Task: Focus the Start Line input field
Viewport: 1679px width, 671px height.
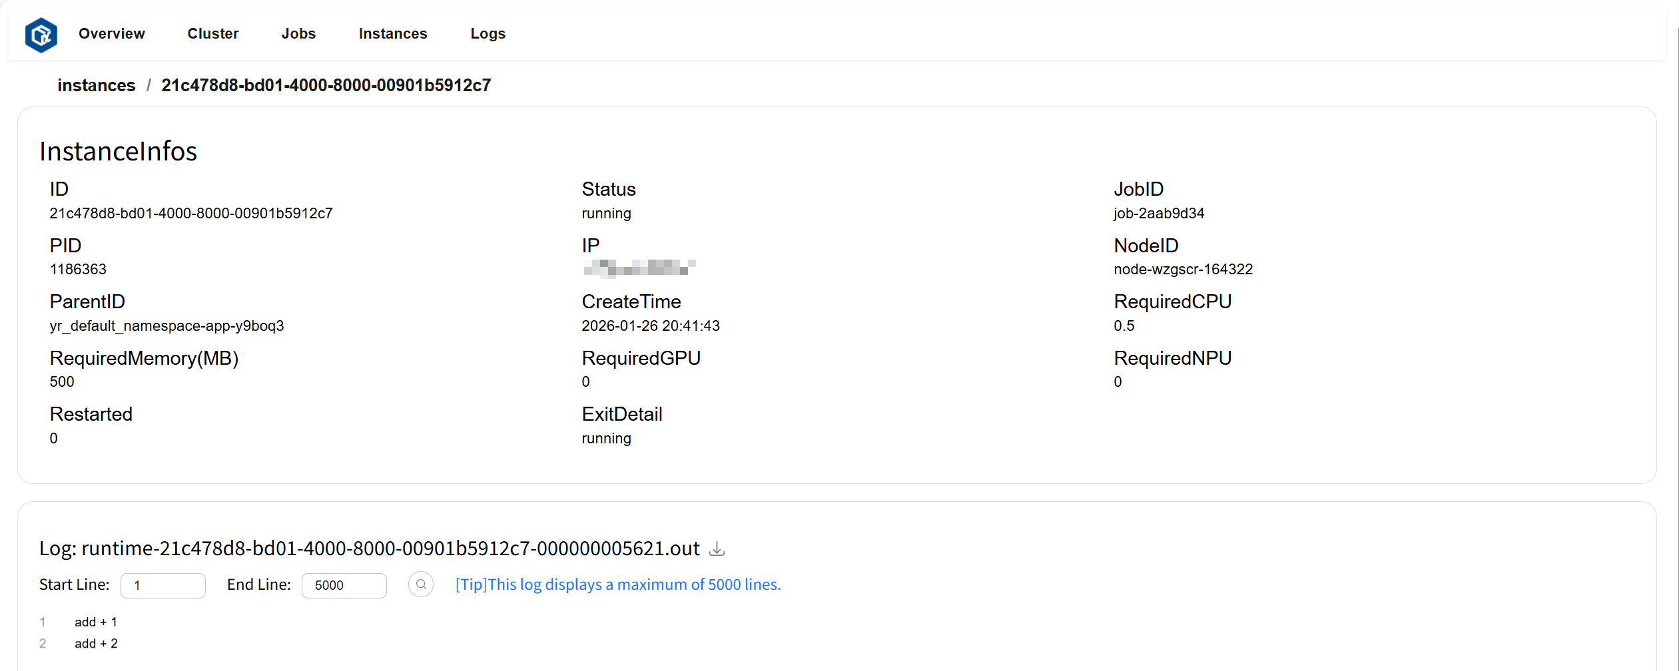Action: pyautogui.click(x=163, y=585)
